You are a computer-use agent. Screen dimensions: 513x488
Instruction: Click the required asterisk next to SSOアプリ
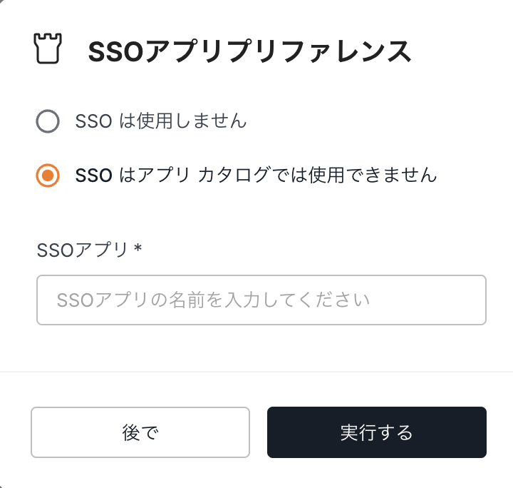pos(138,248)
